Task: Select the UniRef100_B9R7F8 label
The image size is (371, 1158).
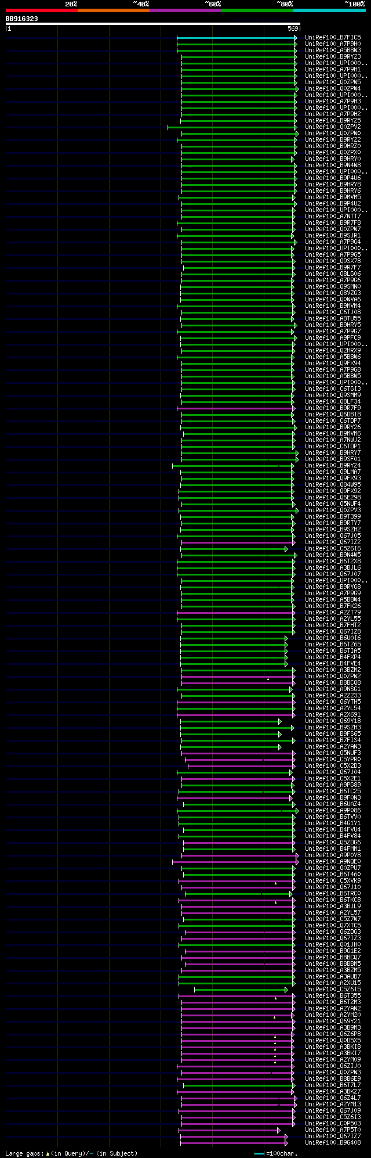Action: (x=333, y=223)
